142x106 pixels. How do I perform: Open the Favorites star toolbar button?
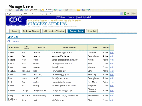43,10
